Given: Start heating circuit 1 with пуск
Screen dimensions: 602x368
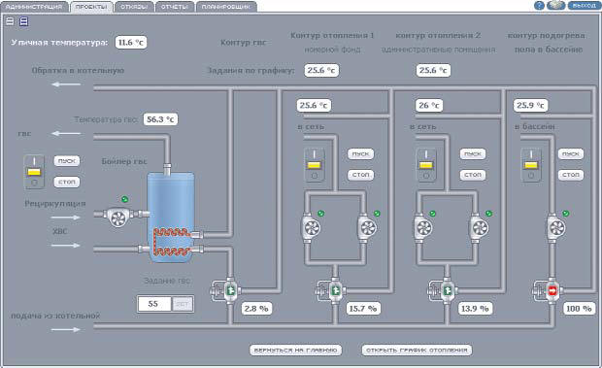Looking at the screenshot, I should point(360,153).
